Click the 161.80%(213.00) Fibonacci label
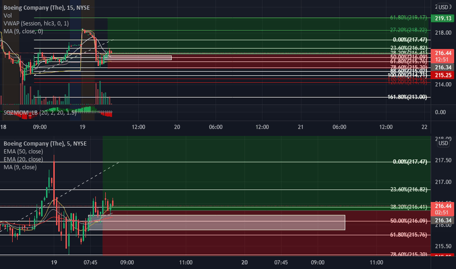 click(407, 97)
